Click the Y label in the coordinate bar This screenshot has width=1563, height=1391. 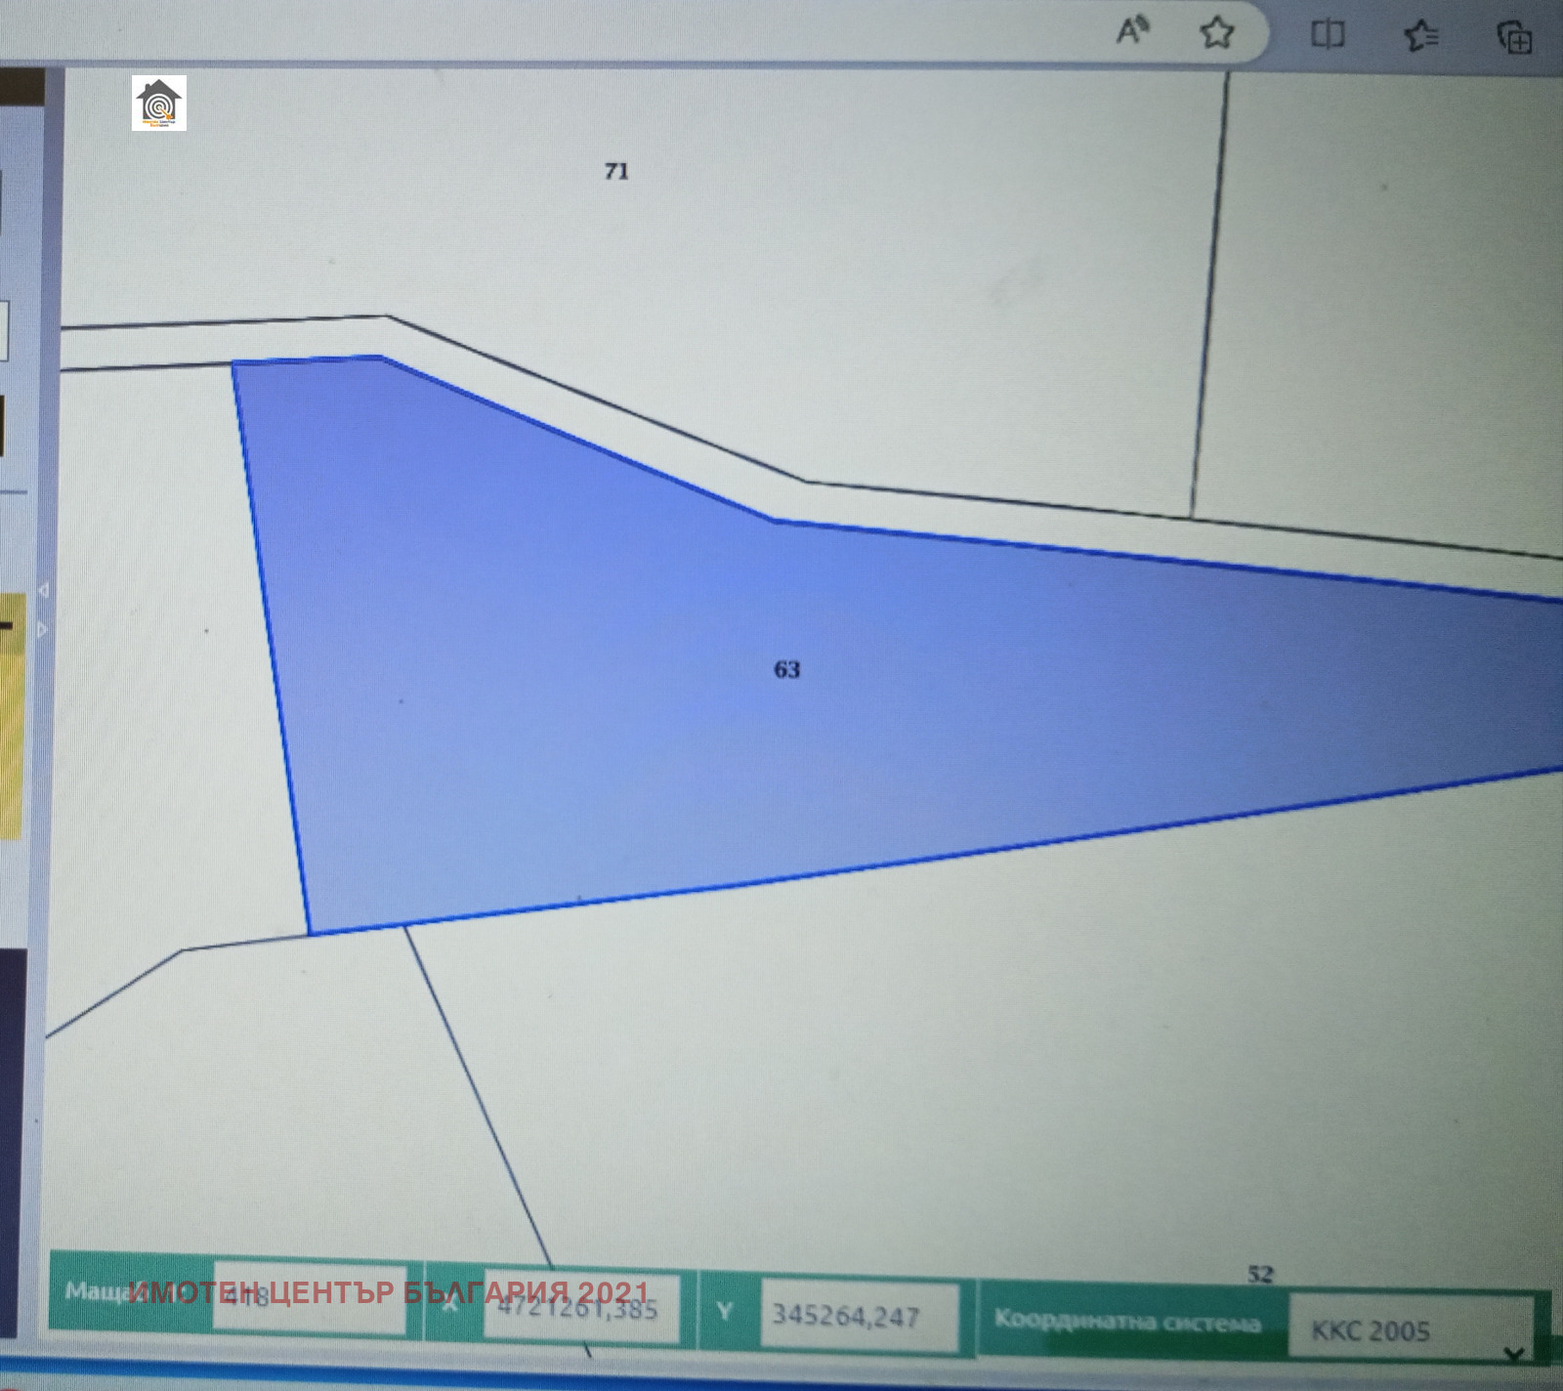[x=724, y=1311]
